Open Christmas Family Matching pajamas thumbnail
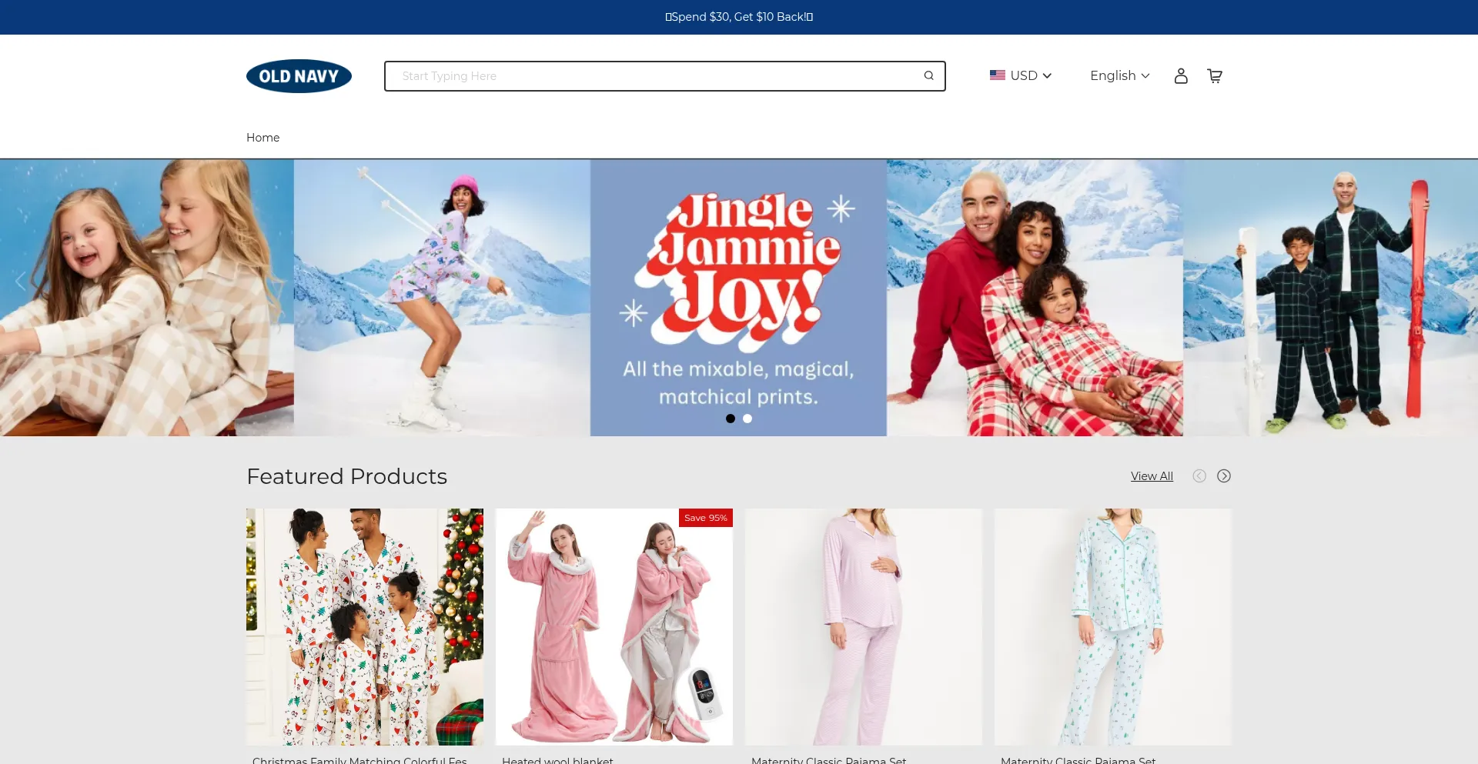This screenshot has height=764, width=1478. (x=364, y=626)
